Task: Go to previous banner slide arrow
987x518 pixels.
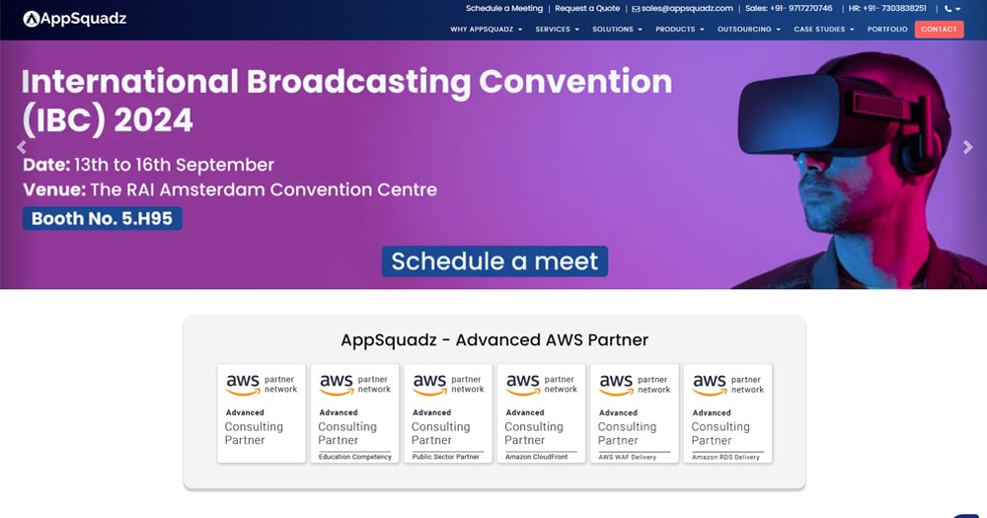Action: [x=22, y=147]
